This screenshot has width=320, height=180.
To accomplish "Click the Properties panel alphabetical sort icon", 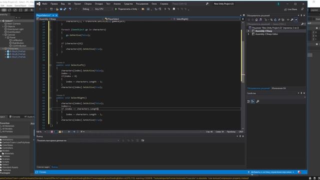I will 253,101.
